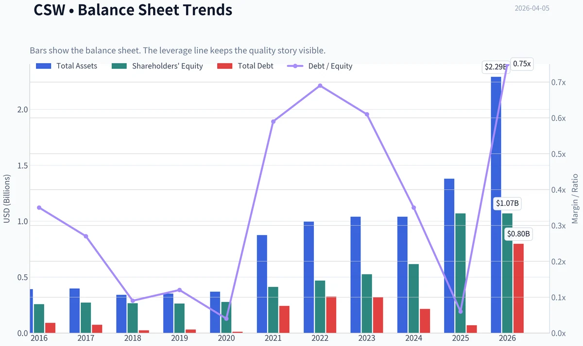
Task: Click the 2.0 tick on the USD axis
Action: coord(22,110)
